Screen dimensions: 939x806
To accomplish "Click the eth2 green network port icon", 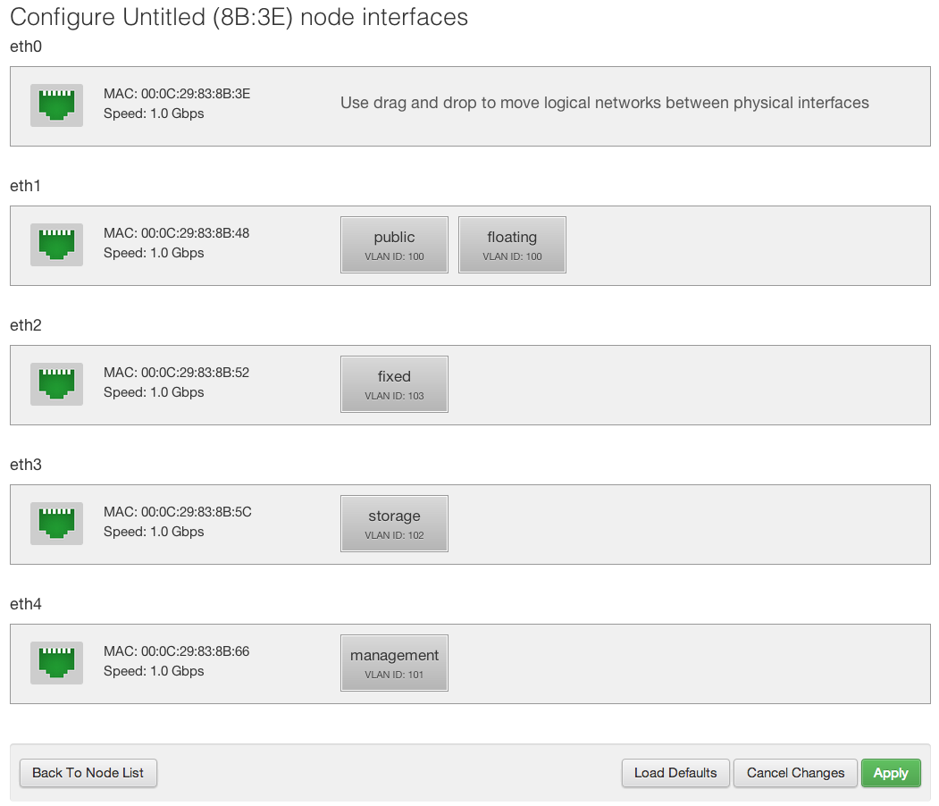I will pos(57,384).
